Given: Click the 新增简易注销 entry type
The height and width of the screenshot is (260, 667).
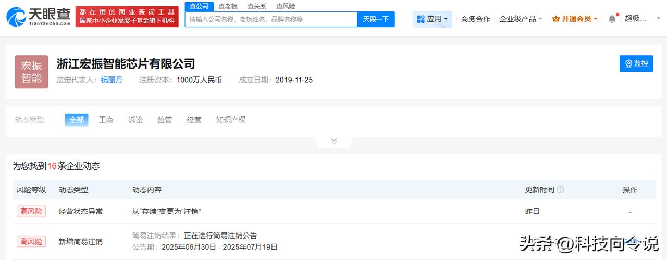Looking at the screenshot, I should point(81,241).
